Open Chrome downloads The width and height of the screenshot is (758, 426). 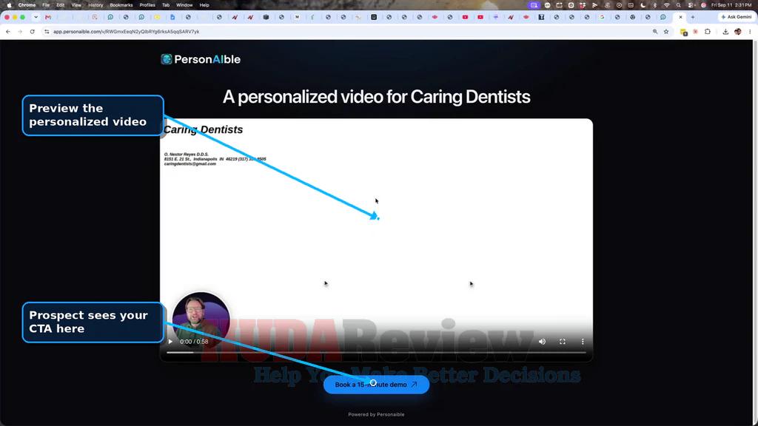click(725, 31)
